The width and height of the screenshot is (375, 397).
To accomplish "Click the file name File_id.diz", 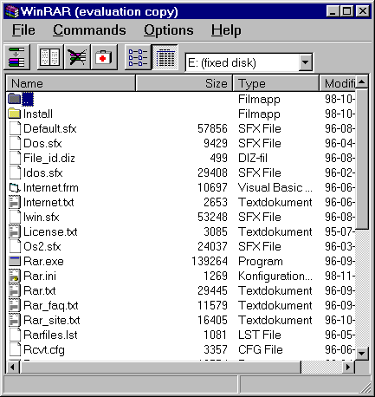I will point(49,158).
